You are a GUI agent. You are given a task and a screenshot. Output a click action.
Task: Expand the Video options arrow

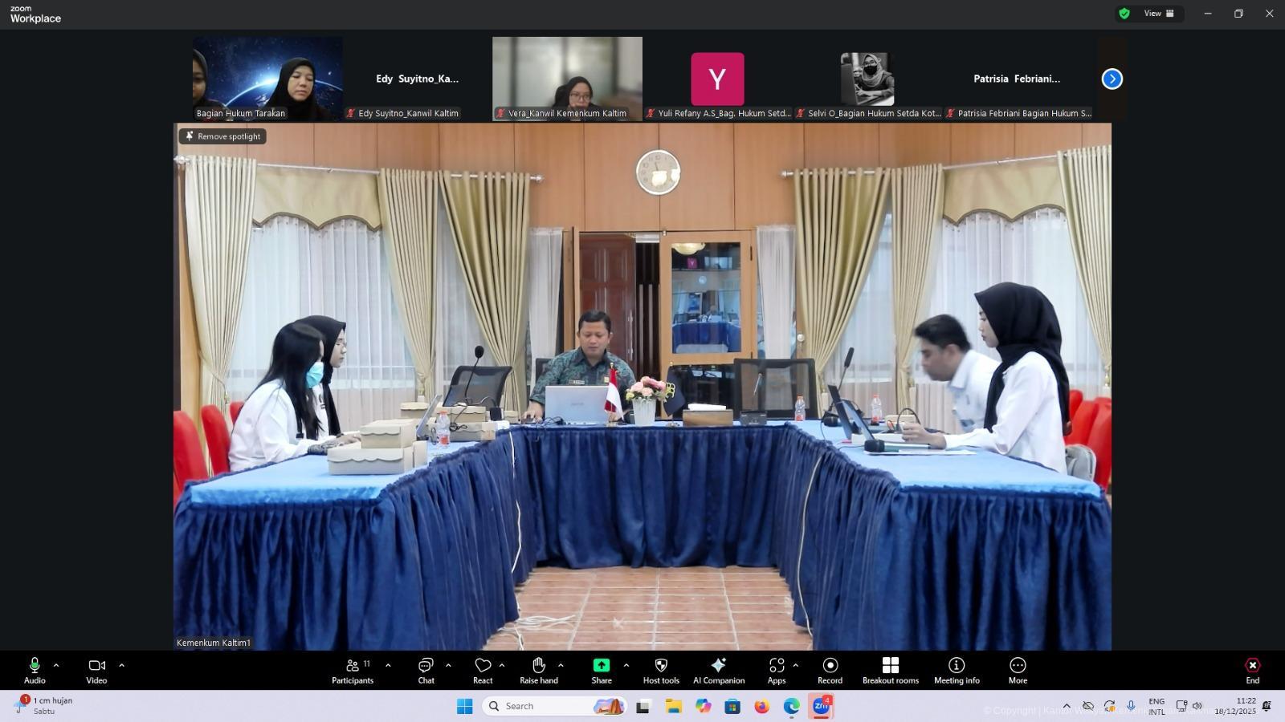pos(122,665)
